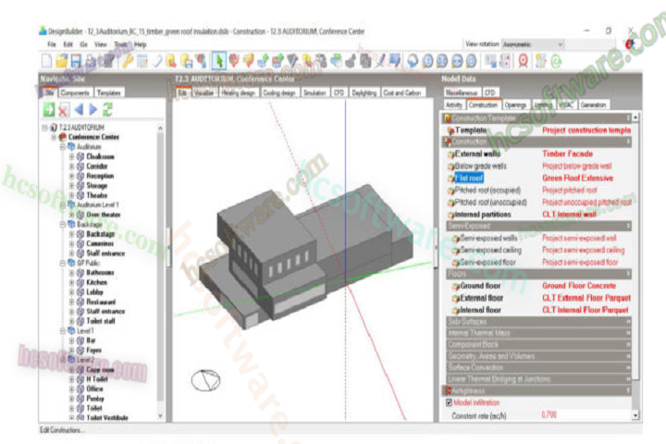This screenshot has width=666, height=444.
Task: Click the Timber Facade value
Action: click(567, 154)
